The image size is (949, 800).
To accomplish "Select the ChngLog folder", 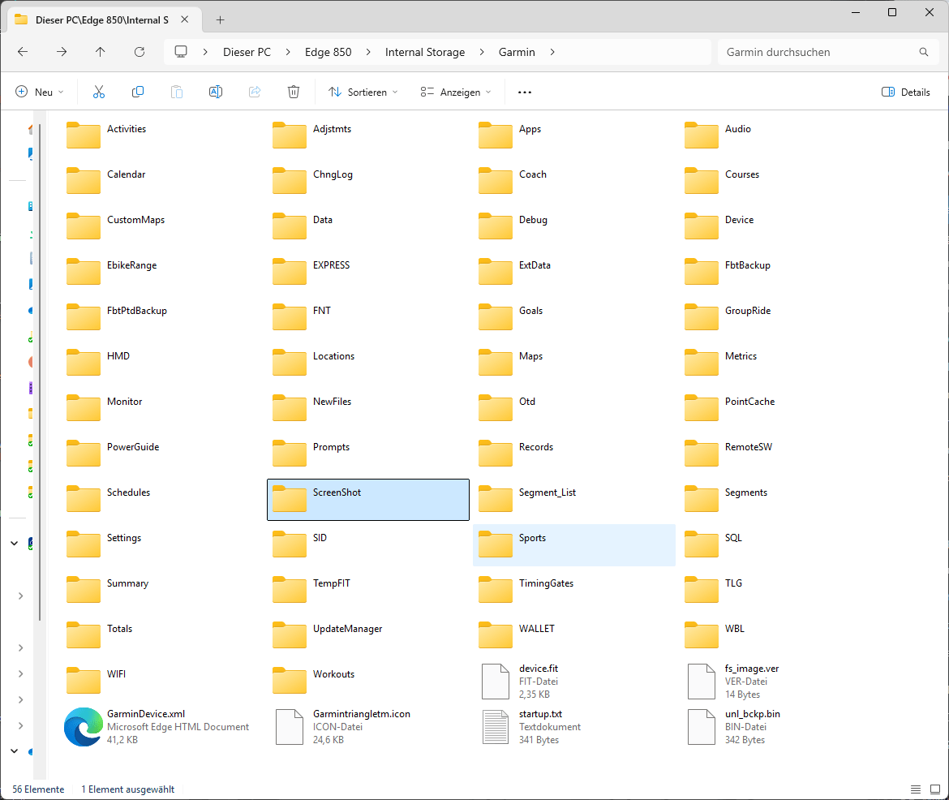I will tap(368, 182).
